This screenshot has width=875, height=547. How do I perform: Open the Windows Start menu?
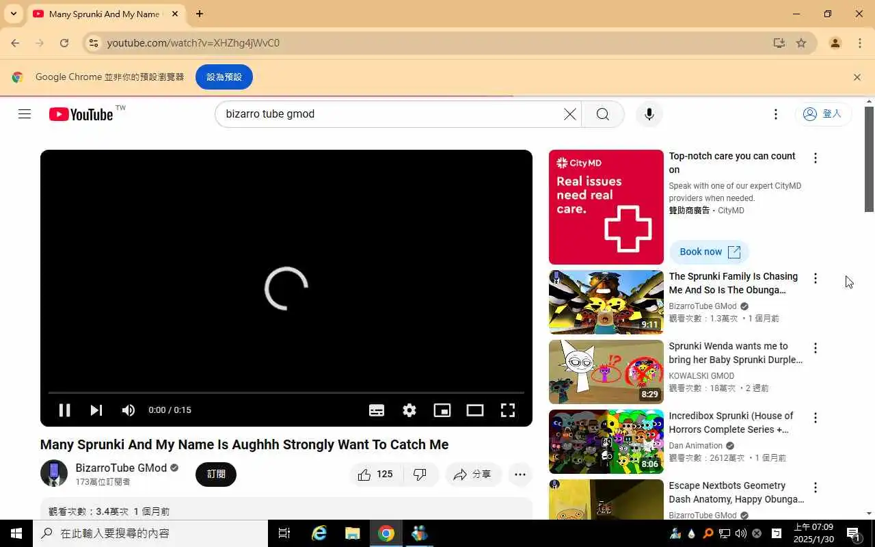(16, 533)
